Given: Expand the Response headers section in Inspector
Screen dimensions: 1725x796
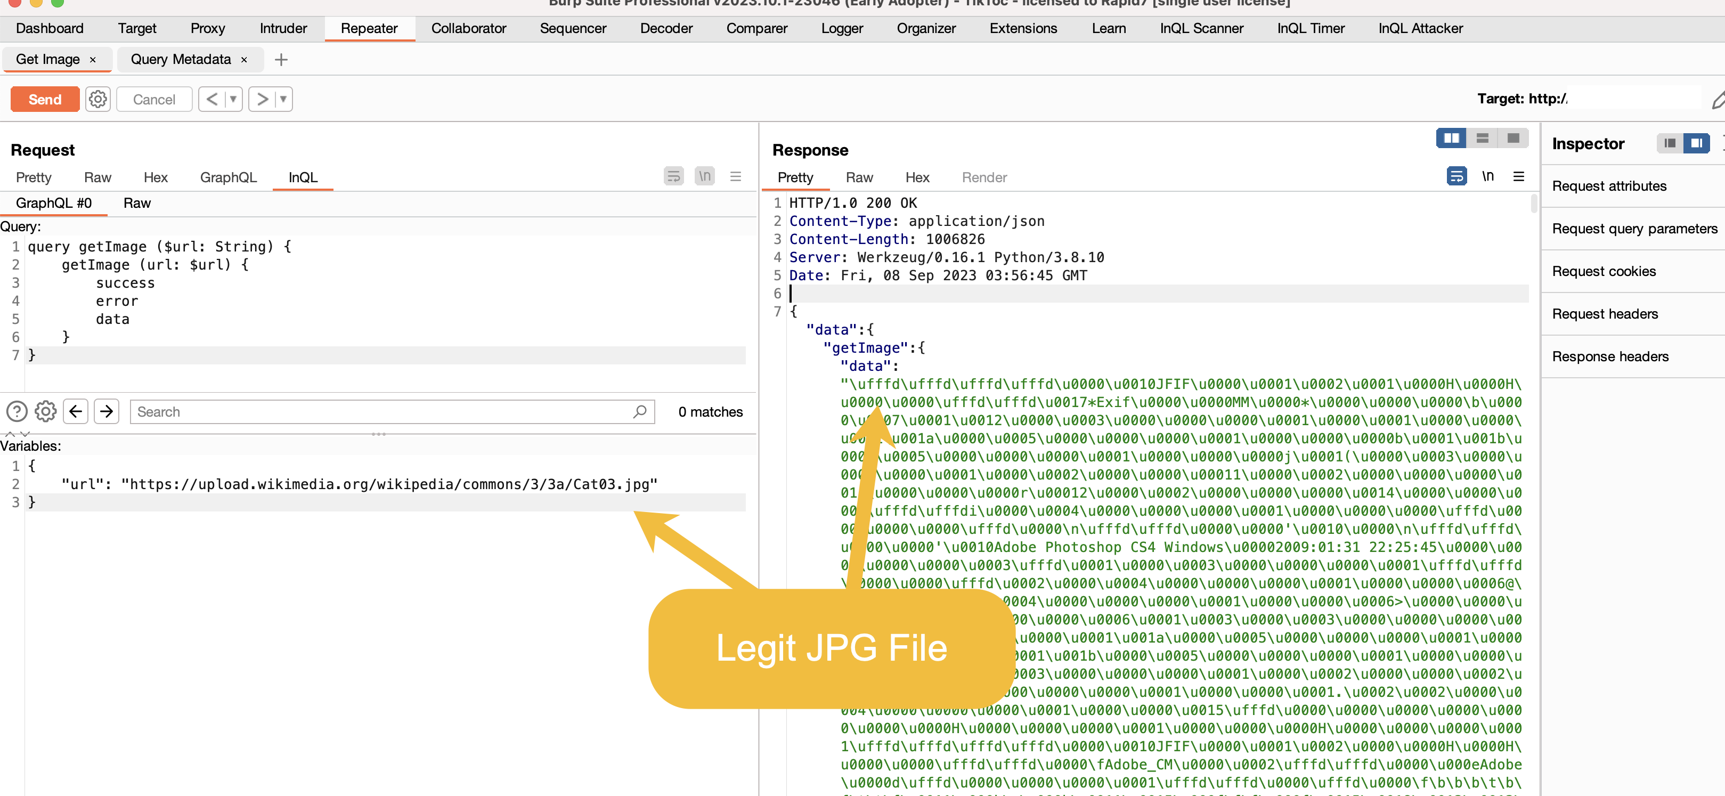Looking at the screenshot, I should click(x=1611, y=356).
